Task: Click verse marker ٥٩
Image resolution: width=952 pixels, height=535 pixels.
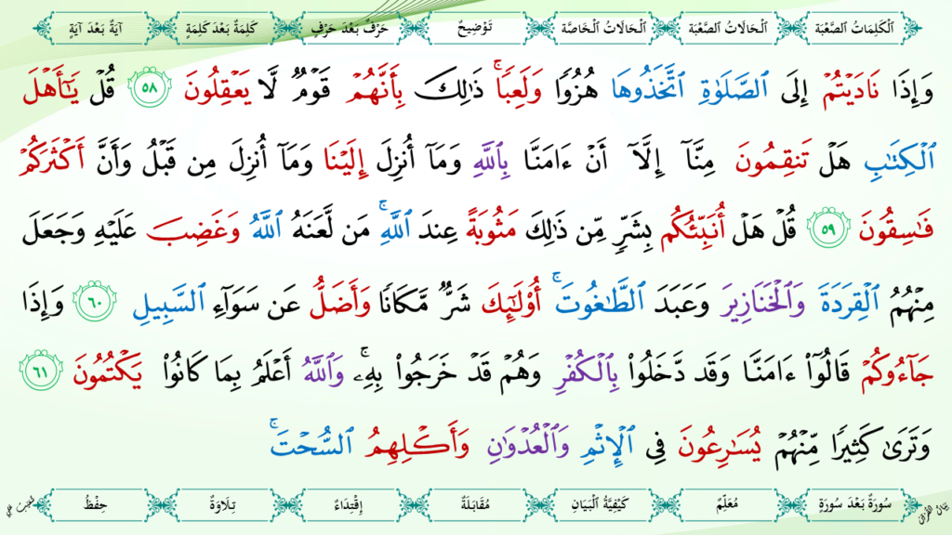Action: [x=828, y=228]
